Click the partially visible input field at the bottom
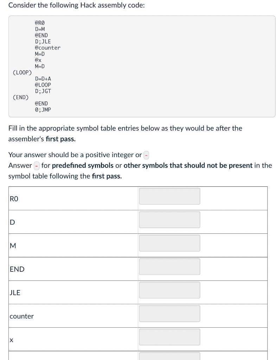 point(169,357)
